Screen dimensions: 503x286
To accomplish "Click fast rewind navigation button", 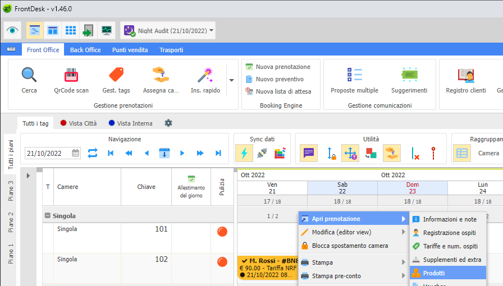I will 129,153.
